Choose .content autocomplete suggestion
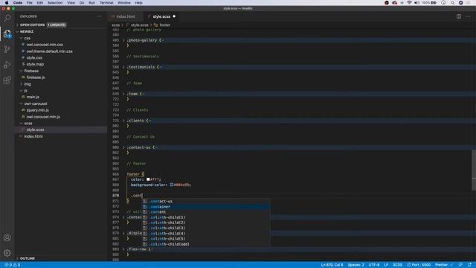Image resolution: width=476 pixels, height=268 pixels. (206, 211)
